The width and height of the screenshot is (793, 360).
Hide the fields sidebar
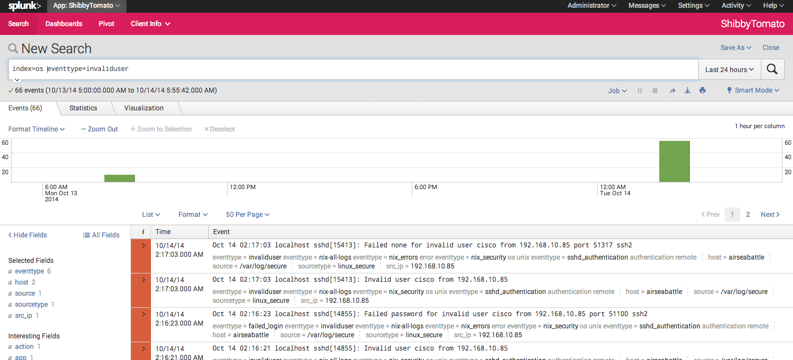click(28, 235)
